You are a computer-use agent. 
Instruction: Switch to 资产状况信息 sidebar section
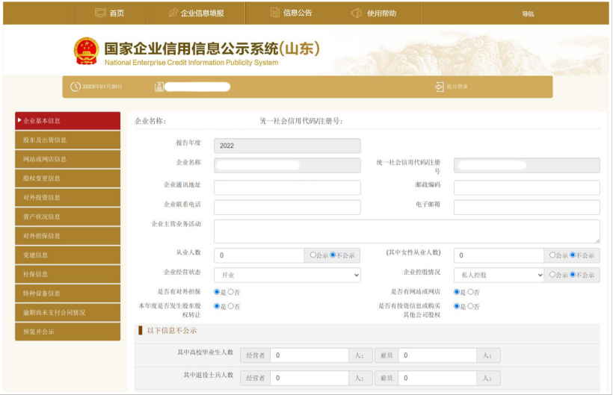click(67, 217)
